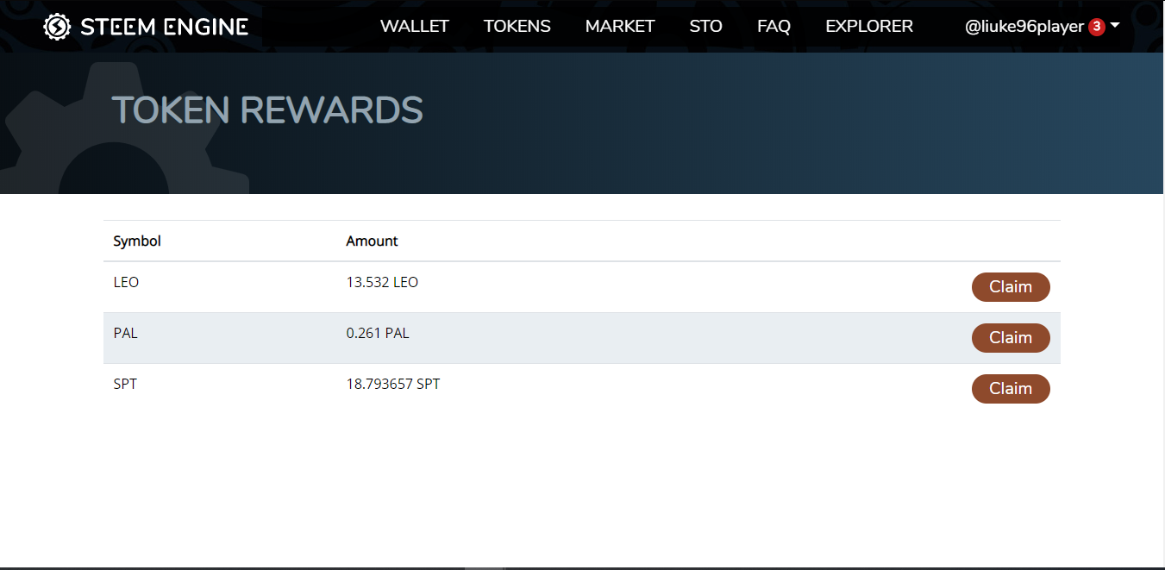Go to the TOKENS page
The image size is (1165, 570).
click(x=517, y=27)
